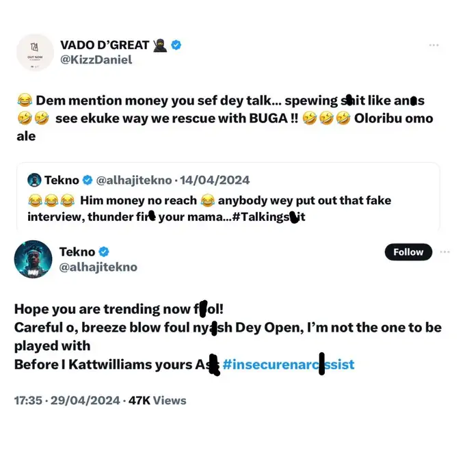Open quoted tweet date 14/04/2024
Viewport: 465px width, 465px height.
(215, 180)
